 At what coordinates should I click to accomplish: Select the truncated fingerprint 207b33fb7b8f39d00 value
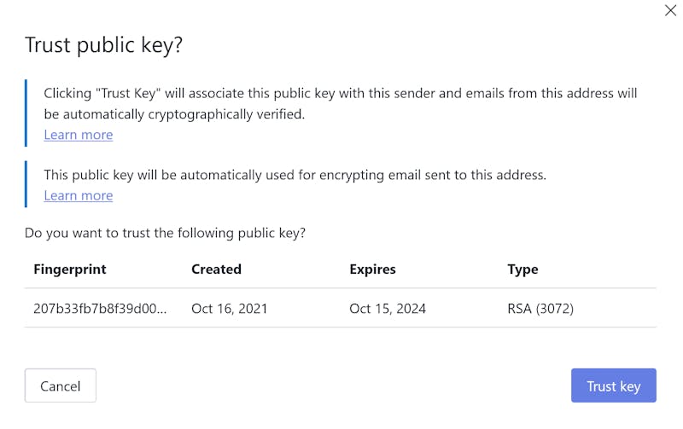pos(100,309)
